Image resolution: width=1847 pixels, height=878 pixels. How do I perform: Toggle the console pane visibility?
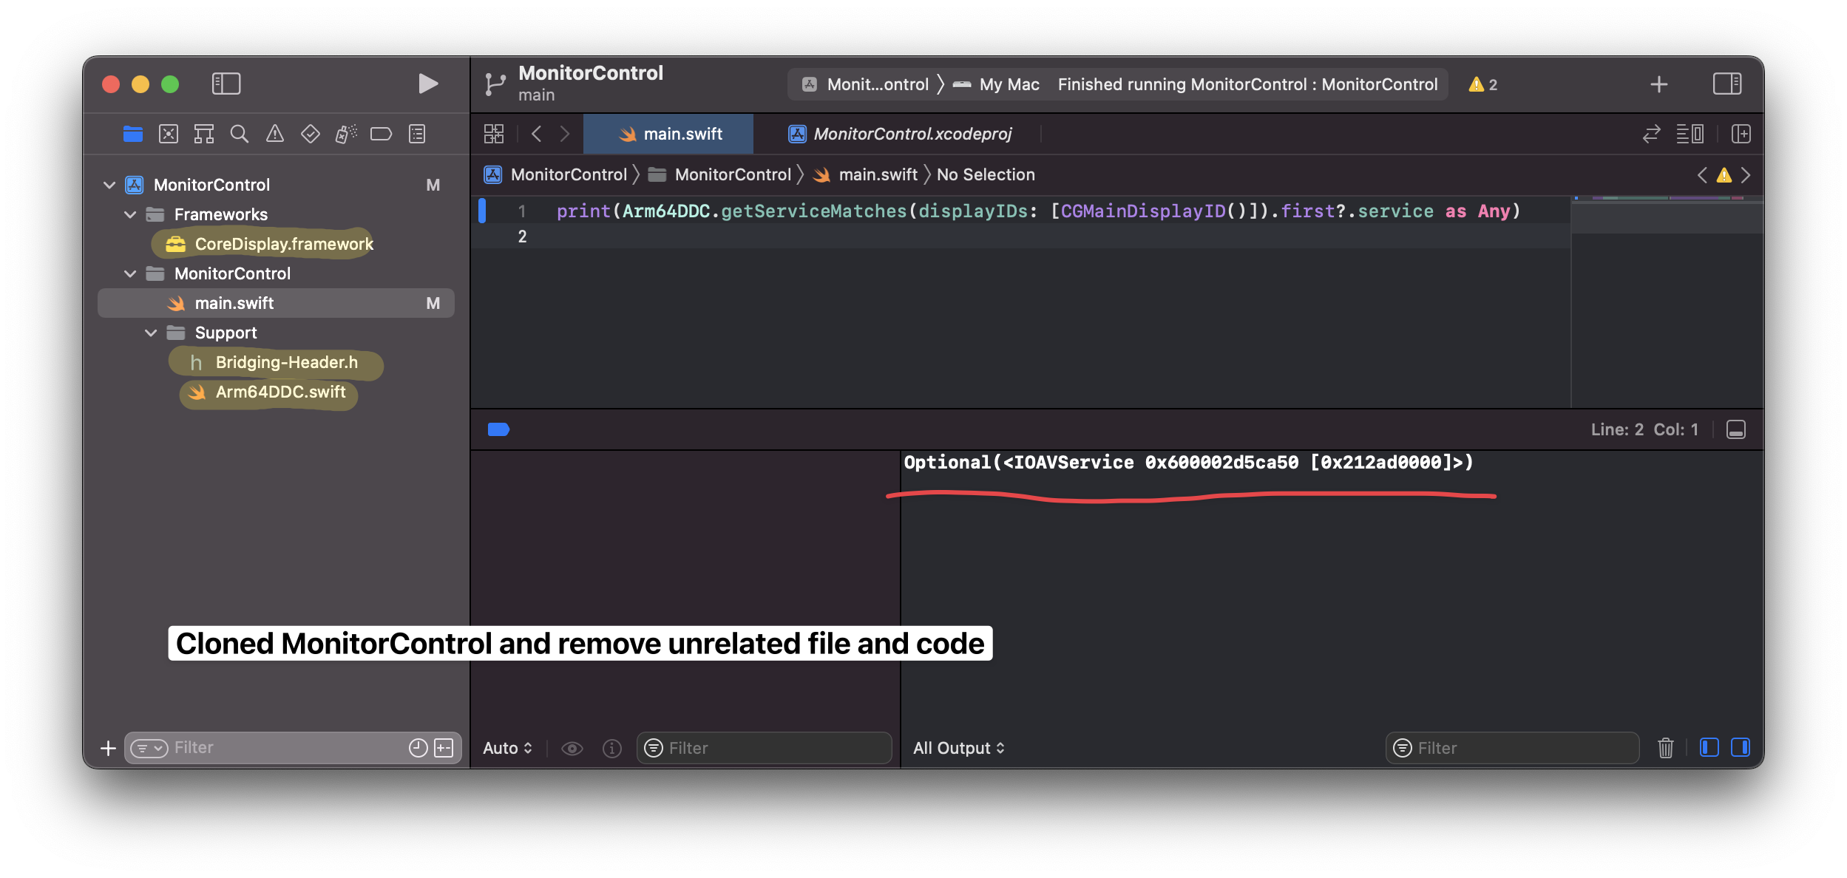[x=1741, y=747]
